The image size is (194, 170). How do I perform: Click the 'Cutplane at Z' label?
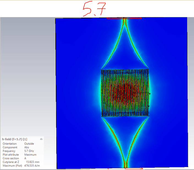pyautogui.click(x=11, y=162)
